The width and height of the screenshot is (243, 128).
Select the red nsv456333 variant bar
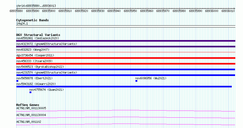(126, 64)
